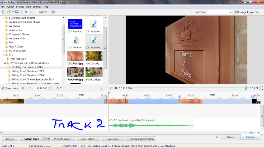Screen dimensions: 264x148
Task: Open a project with the folder icon
Action: pyautogui.click(x=9, y=12)
